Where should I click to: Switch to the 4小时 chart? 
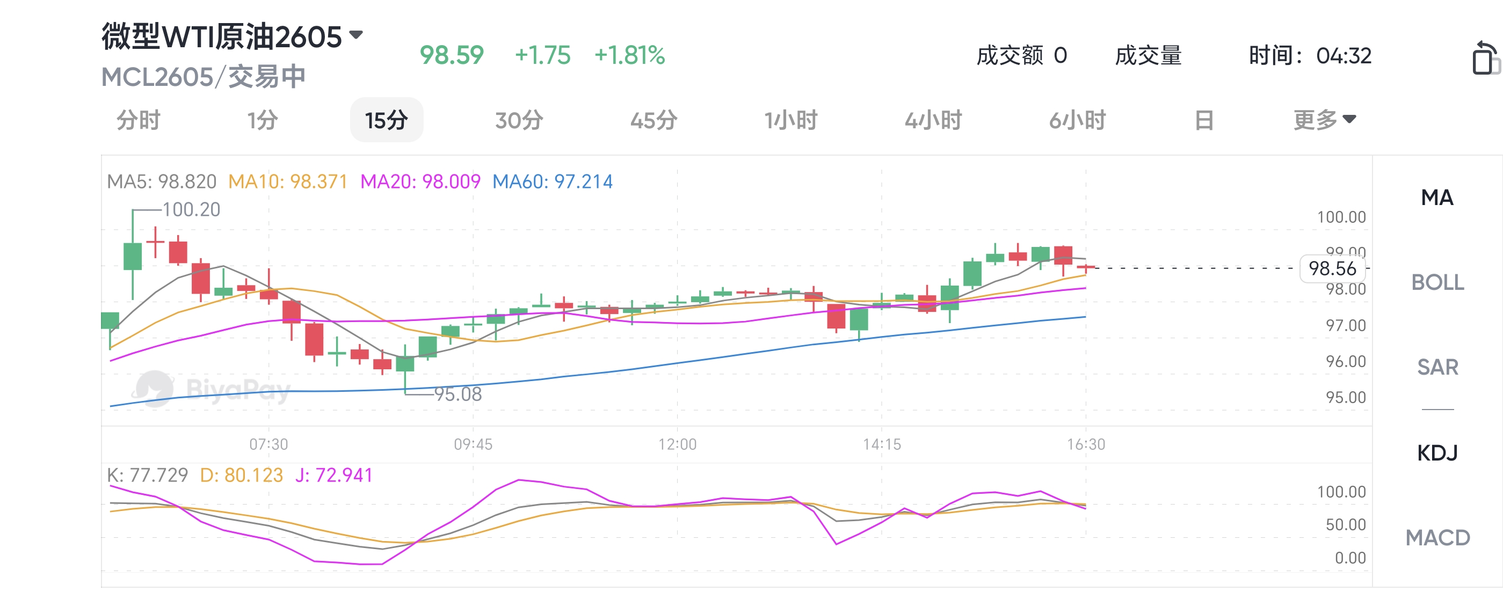pyautogui.click(x=933, y=120)
